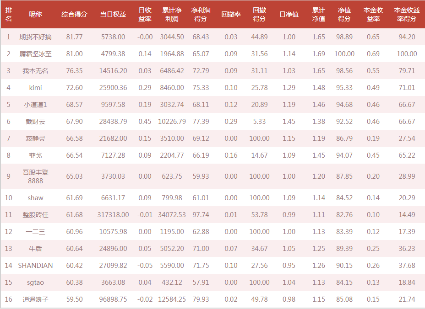Click net profit score 97.74

(x=201, y=215)
